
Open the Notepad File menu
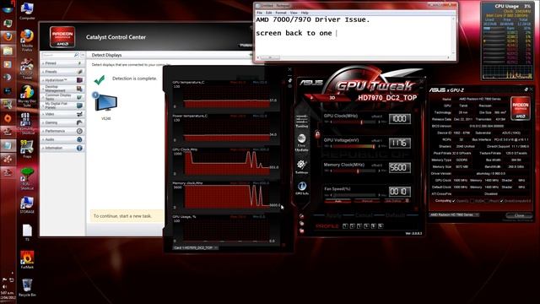coord(260,13)
